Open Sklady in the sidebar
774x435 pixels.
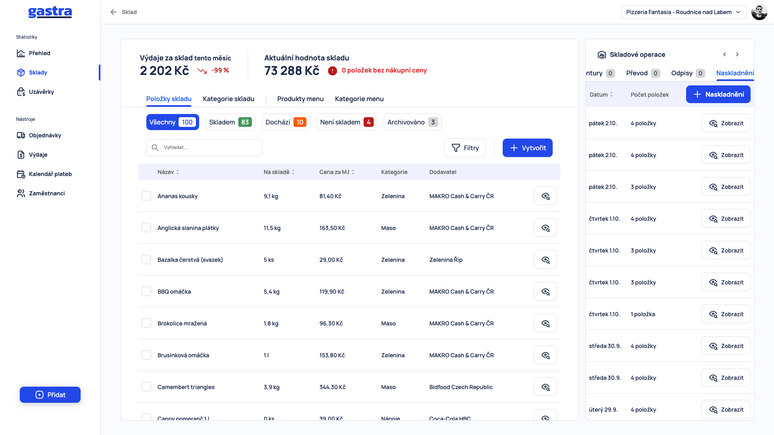(32, 72)
